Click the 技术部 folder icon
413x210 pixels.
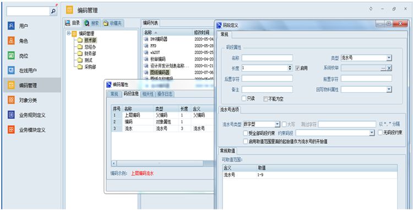coord(80,40)
